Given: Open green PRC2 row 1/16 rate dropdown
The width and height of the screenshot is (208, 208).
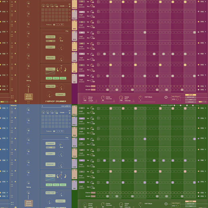Looking at the screenshot, I should (x=203, y=108).
